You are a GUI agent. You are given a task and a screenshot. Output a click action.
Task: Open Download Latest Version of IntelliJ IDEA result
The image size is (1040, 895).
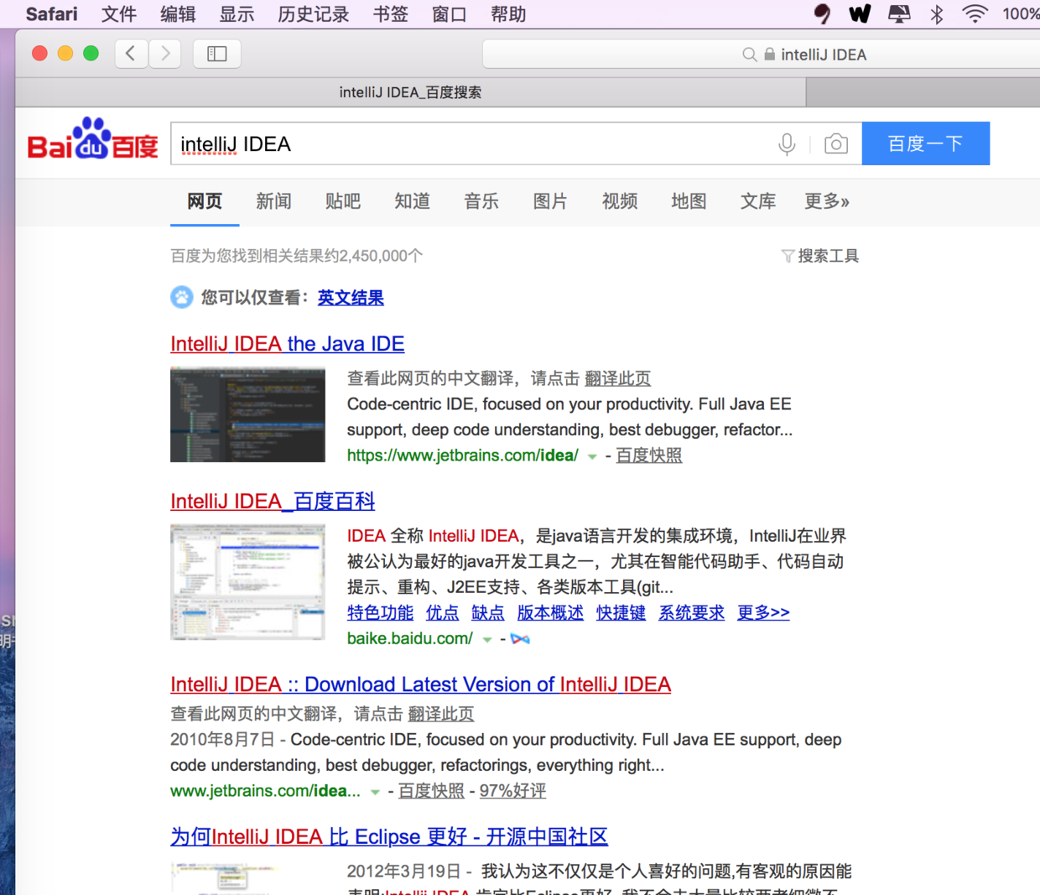click(420, 684)
